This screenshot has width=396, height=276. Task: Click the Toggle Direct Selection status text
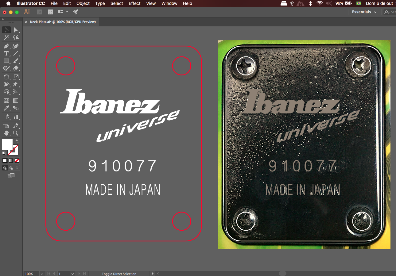click(x=119, y=274)
